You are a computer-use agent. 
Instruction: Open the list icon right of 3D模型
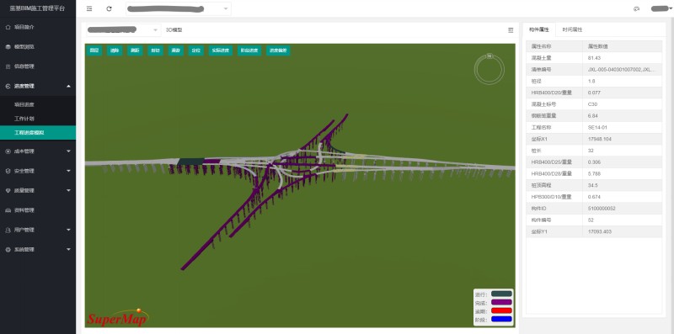click(x=511, y=30)
